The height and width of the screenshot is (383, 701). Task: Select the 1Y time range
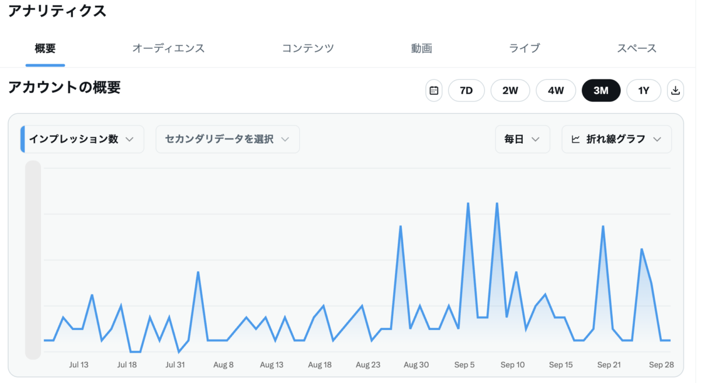[643, 90]
